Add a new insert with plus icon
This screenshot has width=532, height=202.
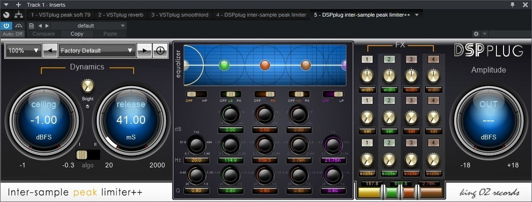pyautogui.click(x=18, y=5)
